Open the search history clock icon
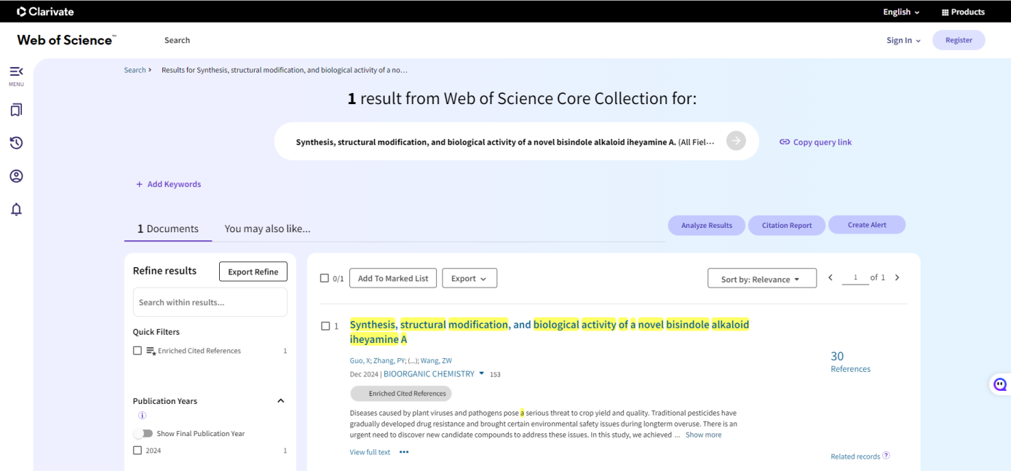Screen dimensions: 1011x471 [x=16, y=143]
